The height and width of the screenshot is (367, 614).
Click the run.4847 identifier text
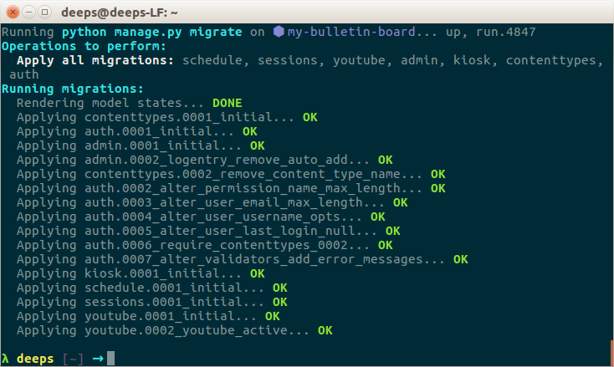505,32
